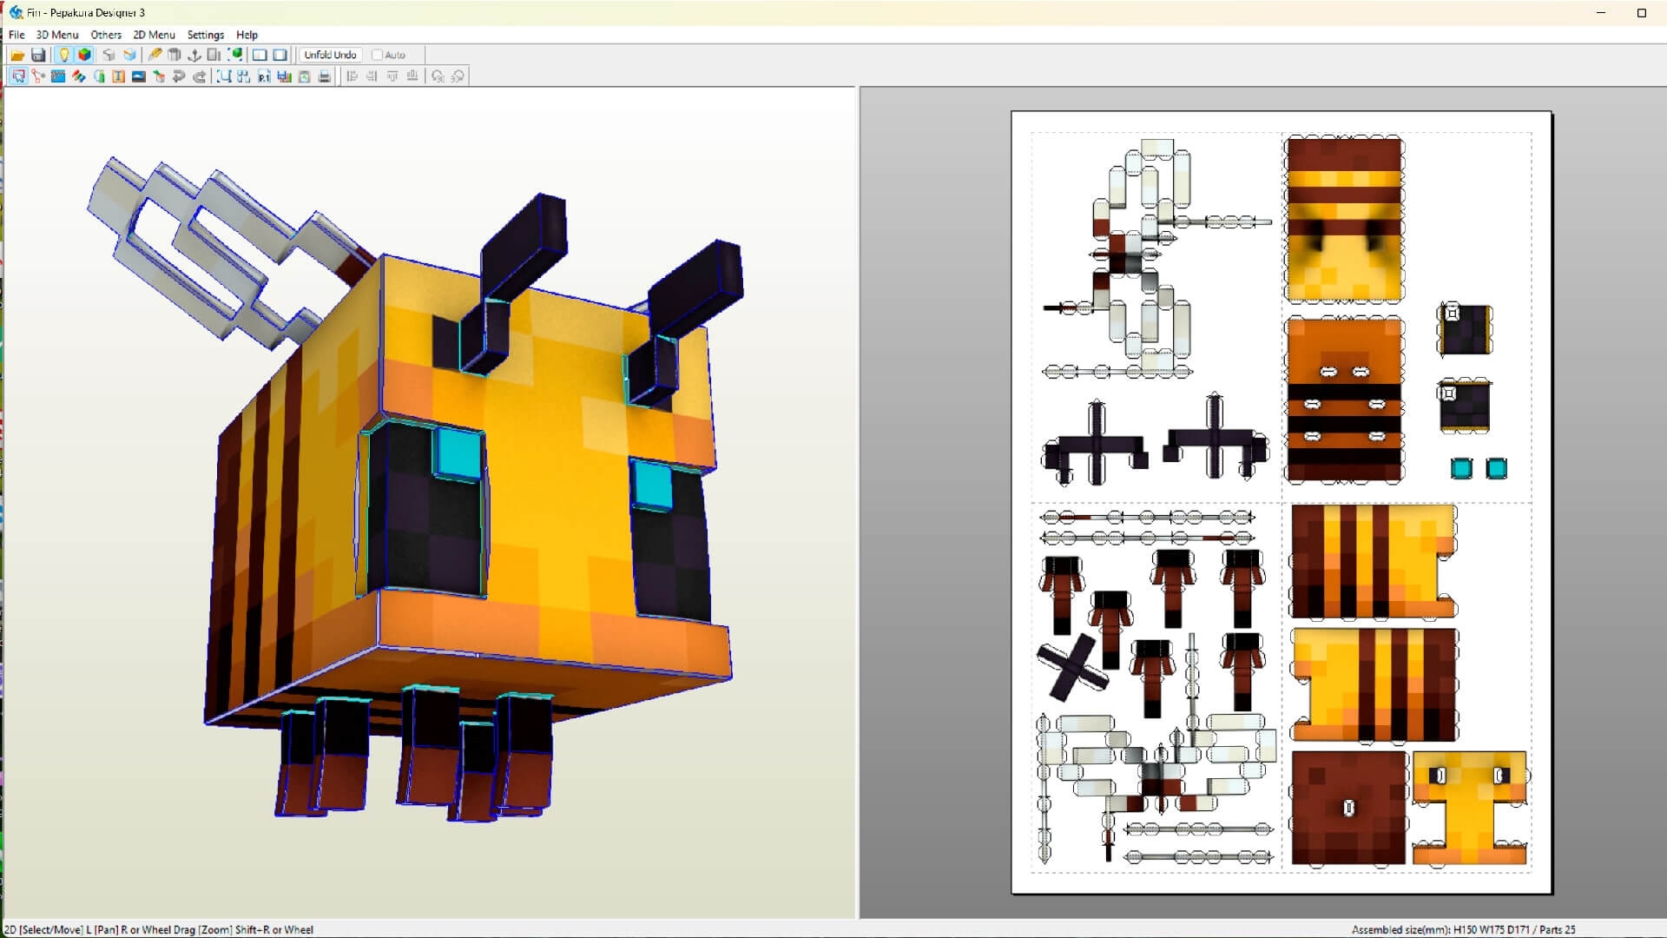The height and width of the screenshot is (938, 1667).
Task: Expand the 2D Menu dropdown
Action: click(154, 35)
